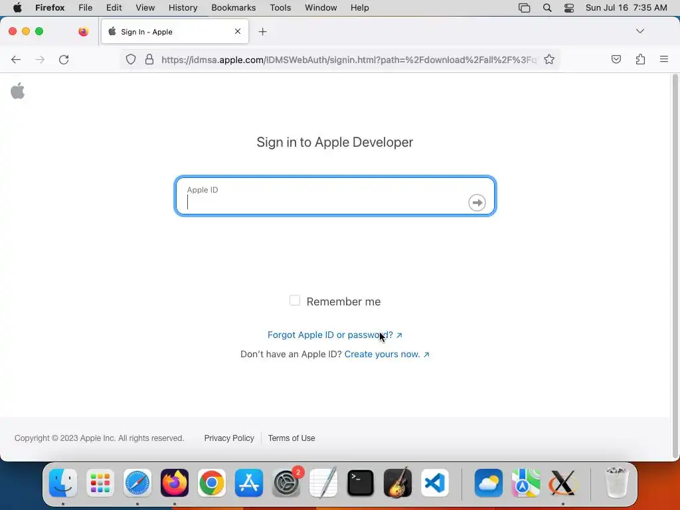Select the Sign In - Apple tab
680x510 pixels.
pos(175,32)
